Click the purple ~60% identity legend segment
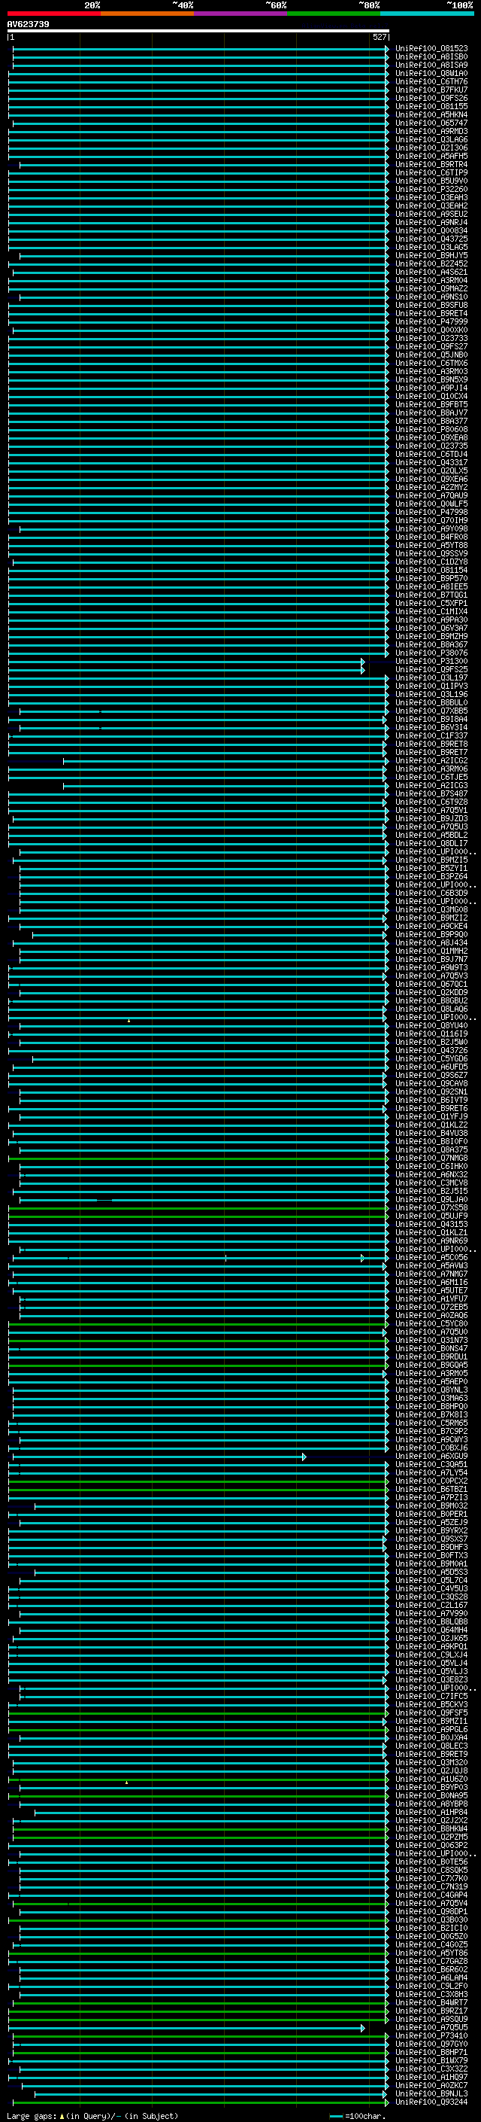Image resolution: width=481 pixels, height=2122 pixels. click(241, 14)
